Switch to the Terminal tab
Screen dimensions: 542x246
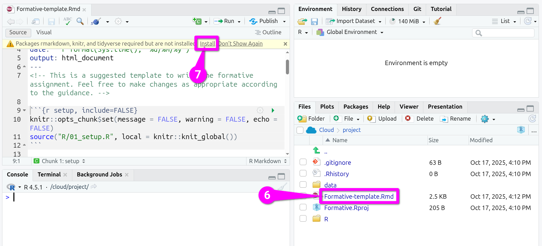click(49, 175)
